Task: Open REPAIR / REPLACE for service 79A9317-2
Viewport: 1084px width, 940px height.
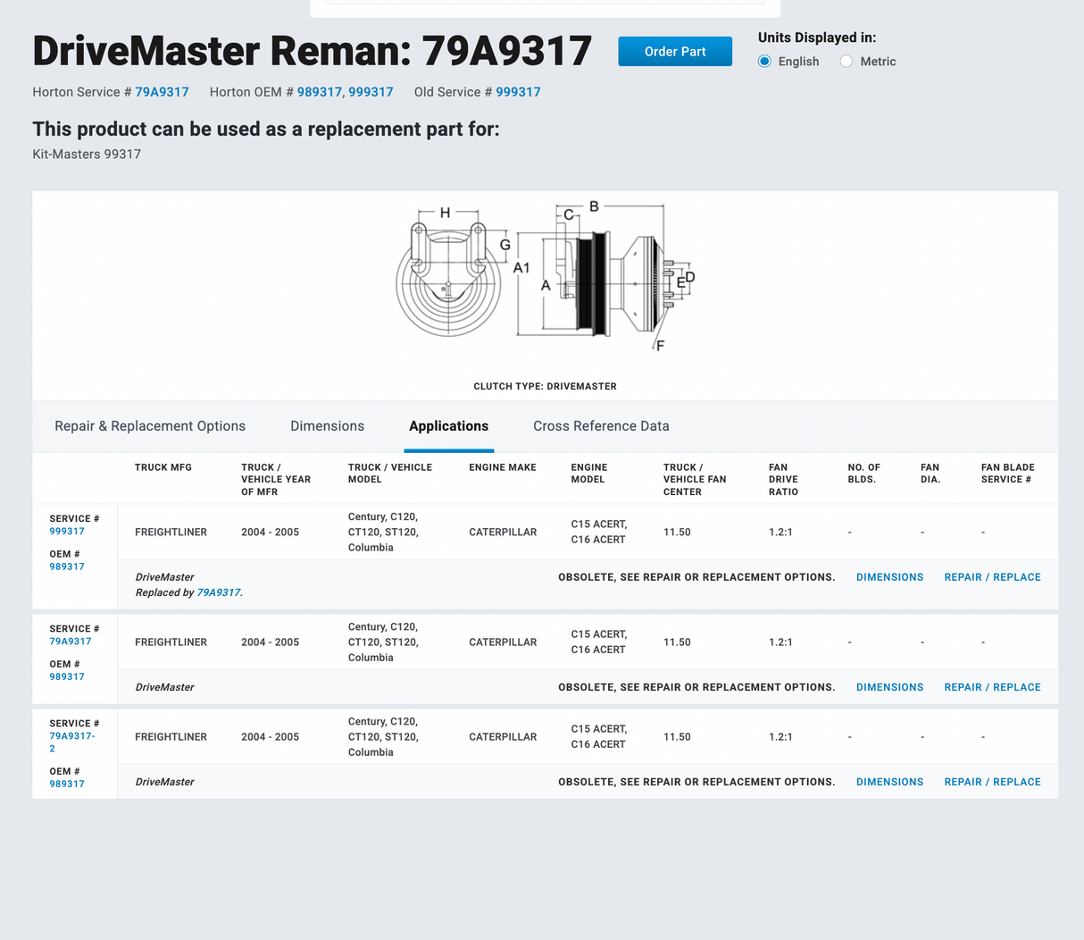Action: point(992,782)
